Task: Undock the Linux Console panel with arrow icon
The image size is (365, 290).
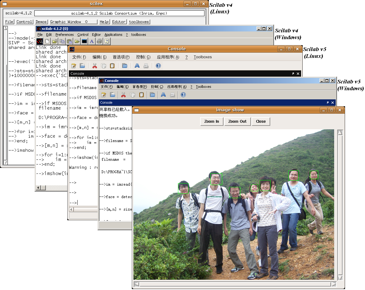Action: click(x=293, y=74)
